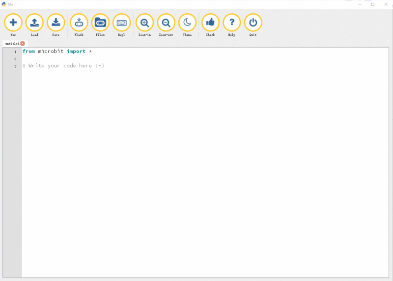Screen dimensions: 393x281
Task: Click line number 3 in the margin
Action: pos(15,66)
